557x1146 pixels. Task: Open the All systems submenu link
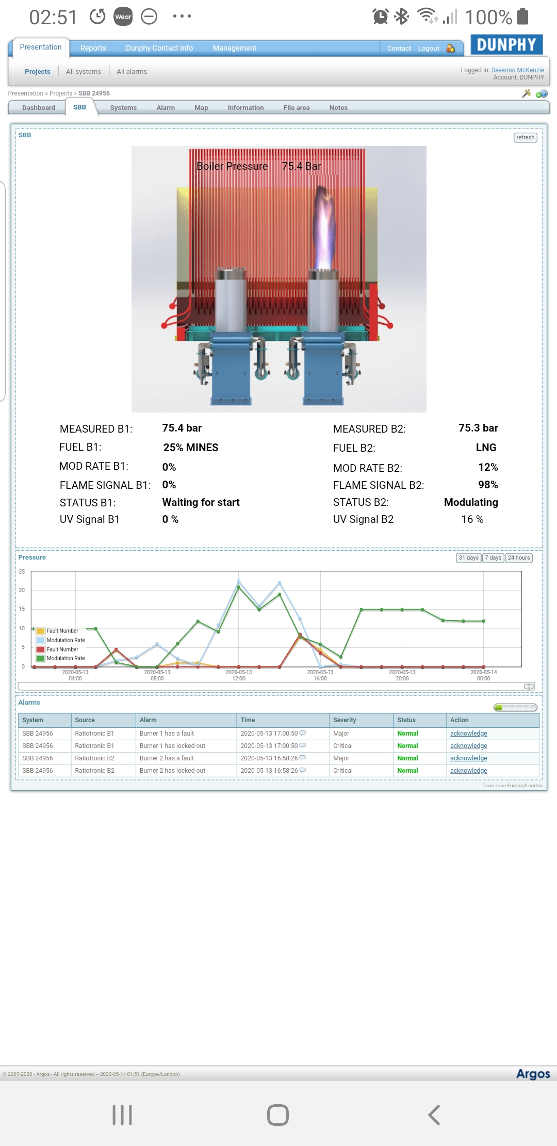click(84, 71)
